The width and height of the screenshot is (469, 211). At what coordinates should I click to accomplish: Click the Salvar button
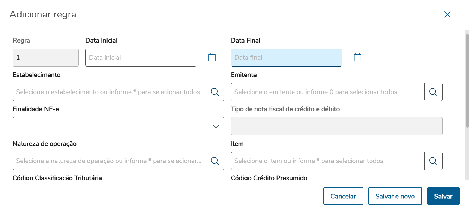[x=443, y=196]
